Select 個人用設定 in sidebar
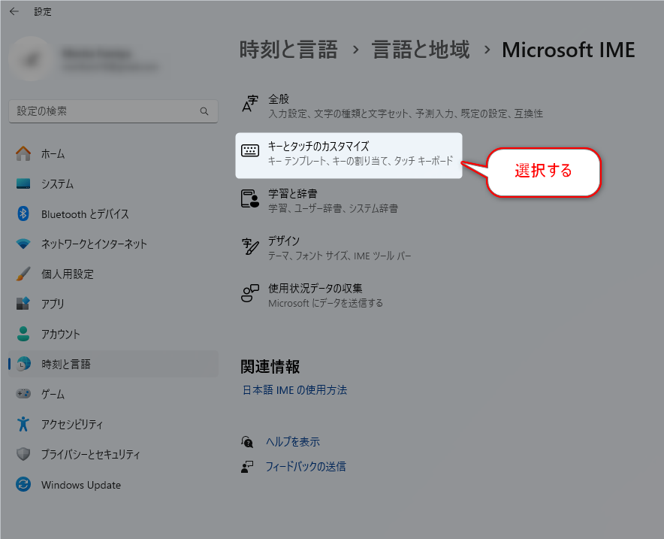 click(113, 274)
